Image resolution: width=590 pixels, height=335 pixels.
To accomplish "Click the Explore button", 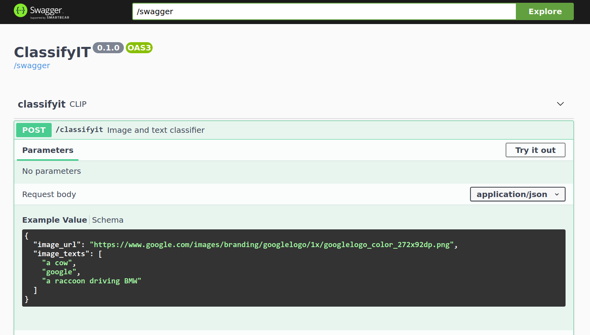I will (x=545, y=11).
